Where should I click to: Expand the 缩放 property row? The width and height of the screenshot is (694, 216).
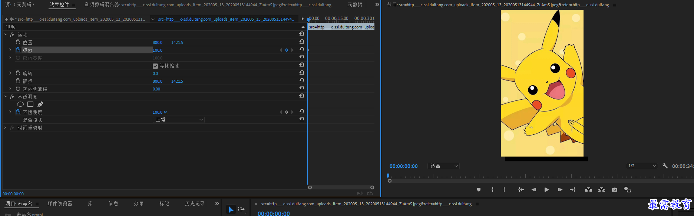(x=10, y=50)
